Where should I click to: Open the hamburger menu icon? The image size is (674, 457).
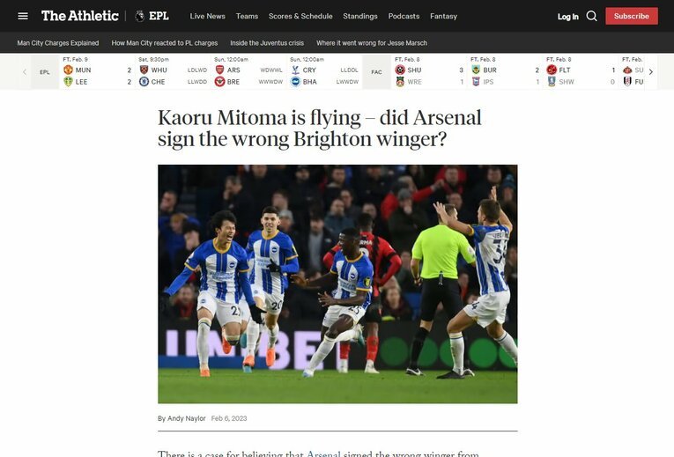pos(23,16)
